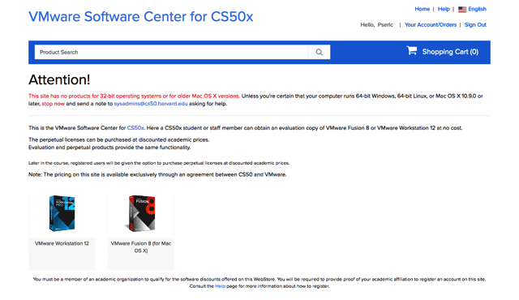519x300 pixels.
Task: Click 'Evaluation and perpetual products' line
Action: coord(109,148)
